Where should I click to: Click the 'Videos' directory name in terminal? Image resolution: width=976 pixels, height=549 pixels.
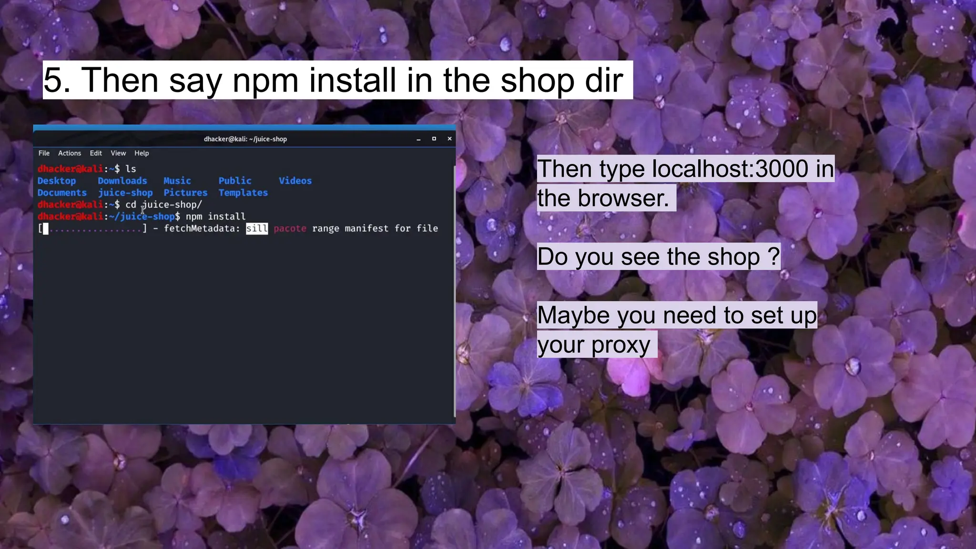(295, 181)
